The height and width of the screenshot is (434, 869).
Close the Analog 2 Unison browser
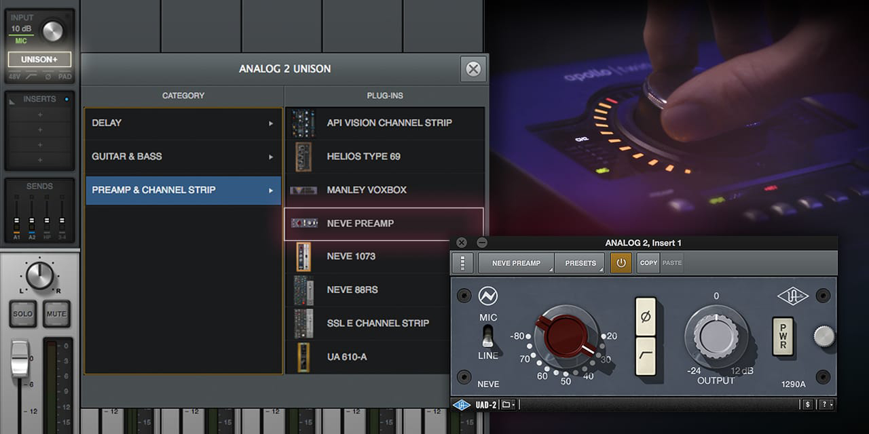[473, 69]
